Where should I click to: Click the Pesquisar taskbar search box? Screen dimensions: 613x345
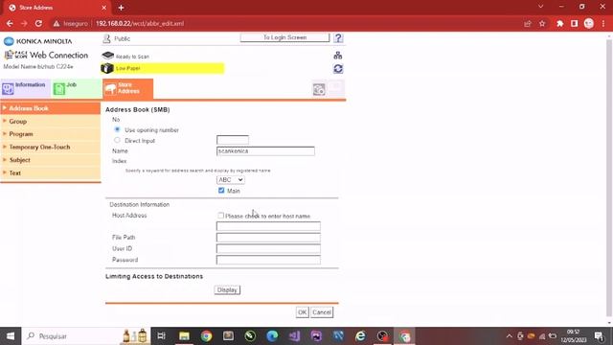click(86, 336)
